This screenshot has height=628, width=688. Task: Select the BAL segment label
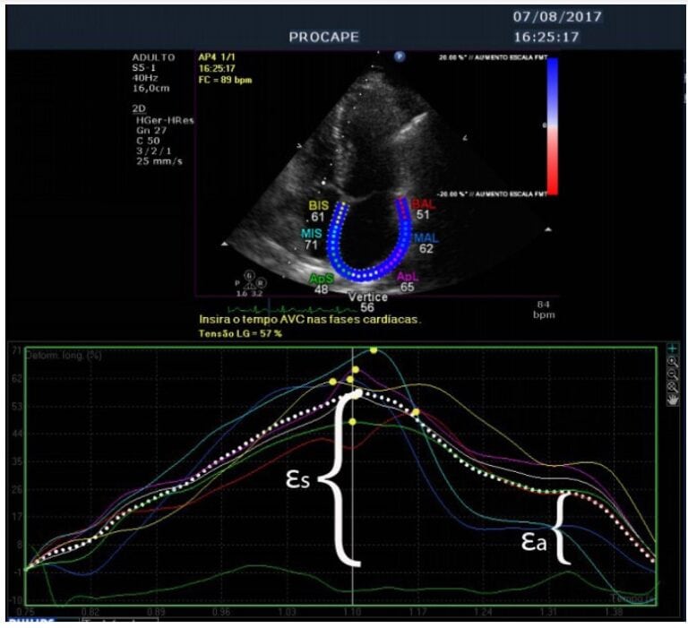(423, 205)
